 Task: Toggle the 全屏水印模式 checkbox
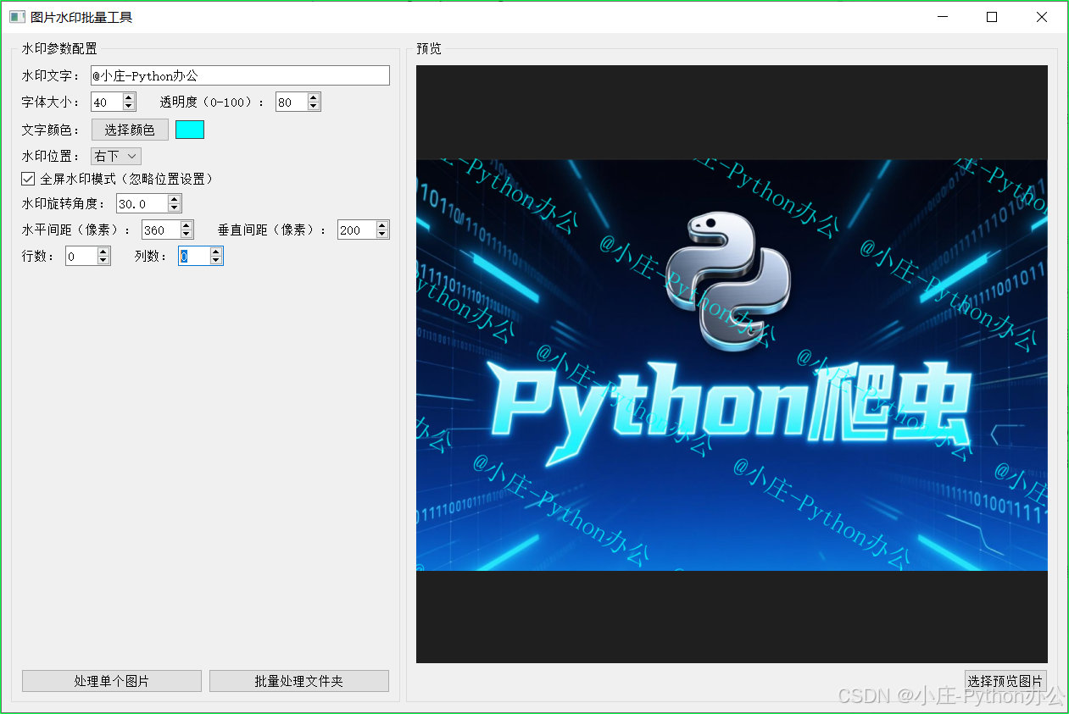click(29, 179)
